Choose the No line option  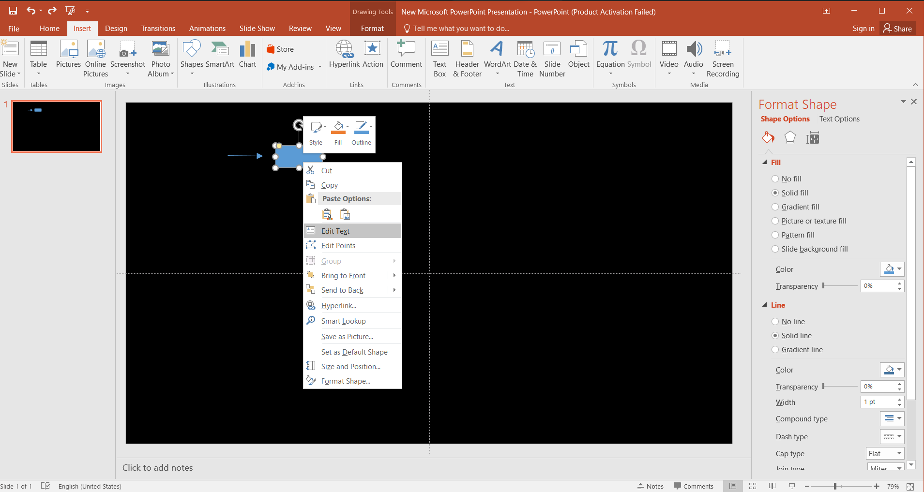[775, 322]
